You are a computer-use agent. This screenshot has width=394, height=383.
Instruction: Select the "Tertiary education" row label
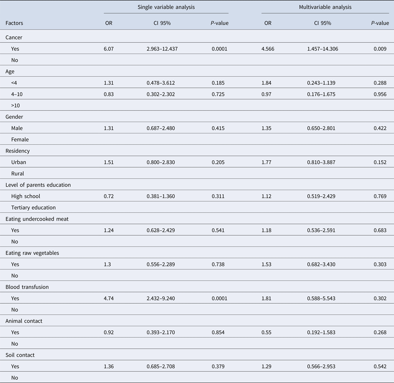click(x=33, y=207)
